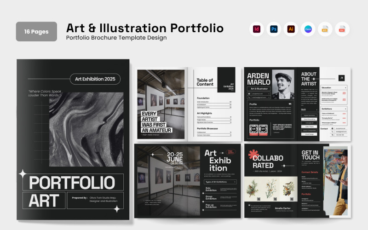The height and width of the screenshot is (230, 368).
Task: Click the ARDEN MARLO name heading
Action: 259,79
